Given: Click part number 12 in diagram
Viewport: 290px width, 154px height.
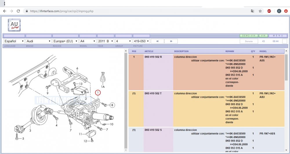Looking at the screenshot, I should click(x=85, y=141).
